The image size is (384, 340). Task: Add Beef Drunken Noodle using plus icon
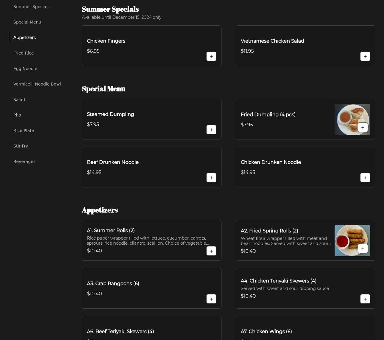tap(211, 178)
